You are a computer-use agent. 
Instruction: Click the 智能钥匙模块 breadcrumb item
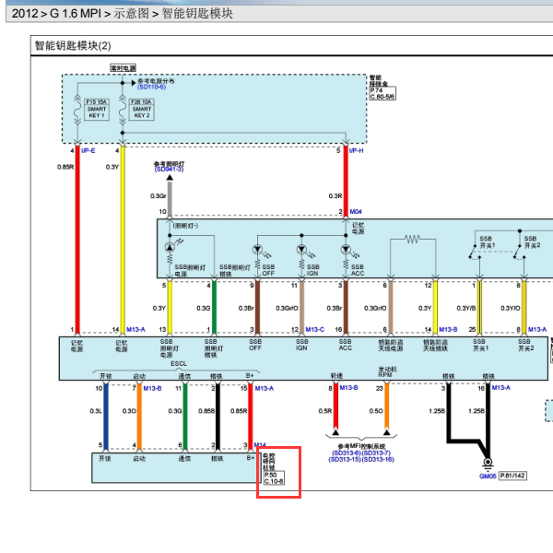(x=197, y=14)
